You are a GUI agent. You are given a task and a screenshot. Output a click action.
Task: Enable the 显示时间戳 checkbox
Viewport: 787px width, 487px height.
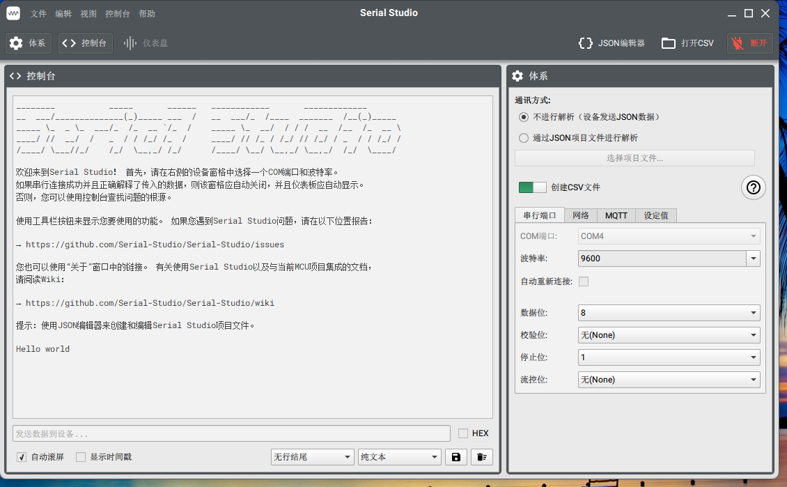click(81, 457)
